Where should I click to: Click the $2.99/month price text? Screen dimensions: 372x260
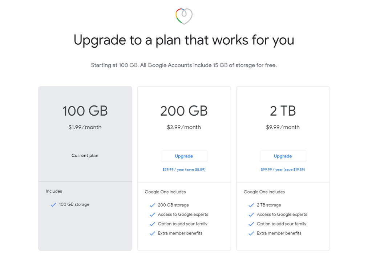184,127
